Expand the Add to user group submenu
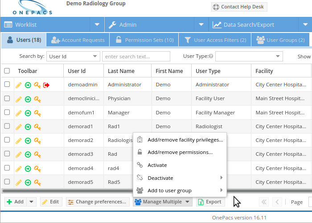 [x=180, y=191]
